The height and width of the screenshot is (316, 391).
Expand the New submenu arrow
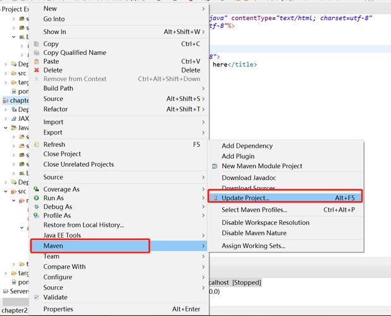203,9
